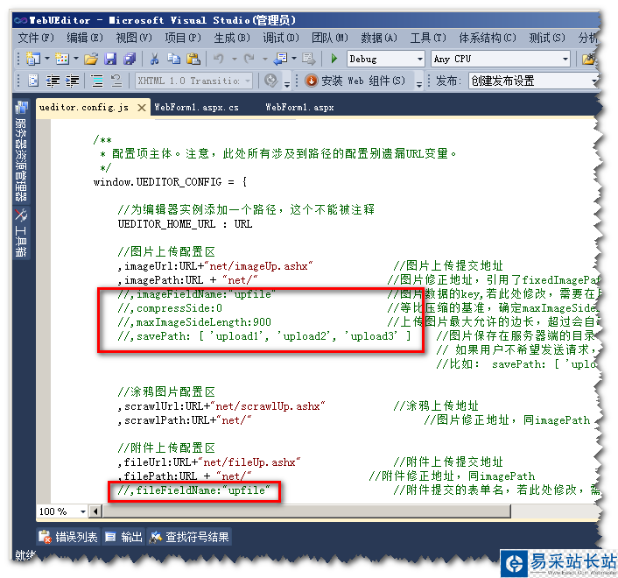Open the 文件(F) menu

click(x=36, y=38)
